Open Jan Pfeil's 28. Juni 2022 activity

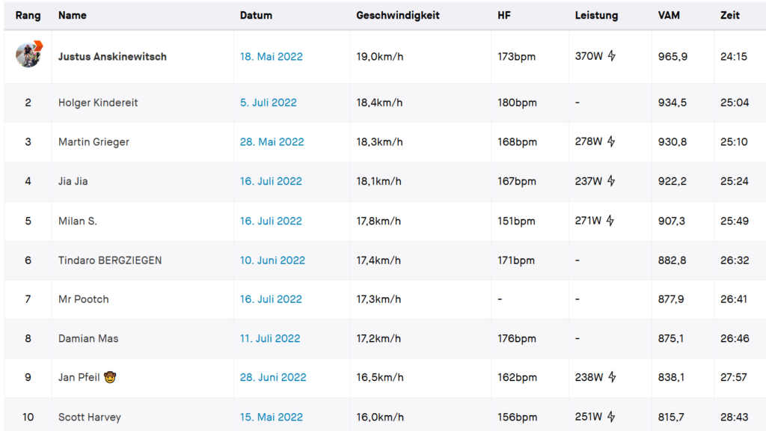pos(272,377)
